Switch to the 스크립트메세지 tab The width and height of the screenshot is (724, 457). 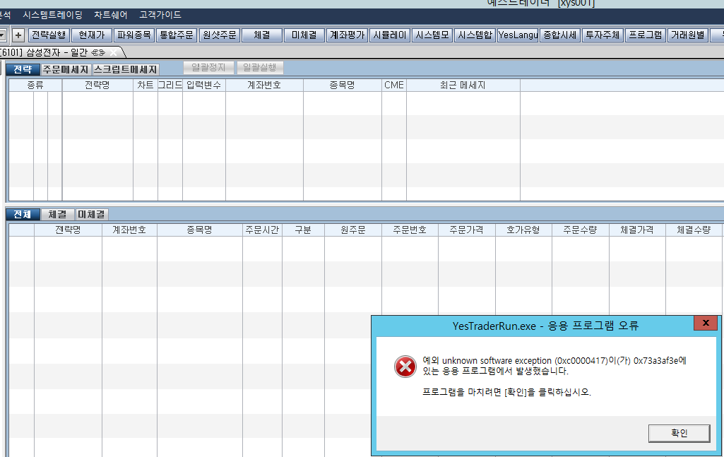[x=126, y=69]
